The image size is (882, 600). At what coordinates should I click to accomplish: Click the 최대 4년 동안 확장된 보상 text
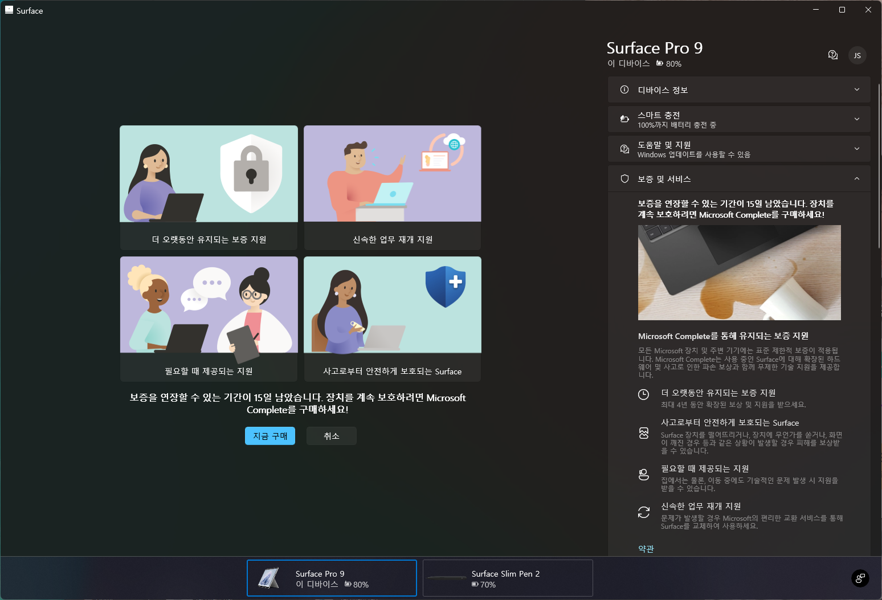733,405
